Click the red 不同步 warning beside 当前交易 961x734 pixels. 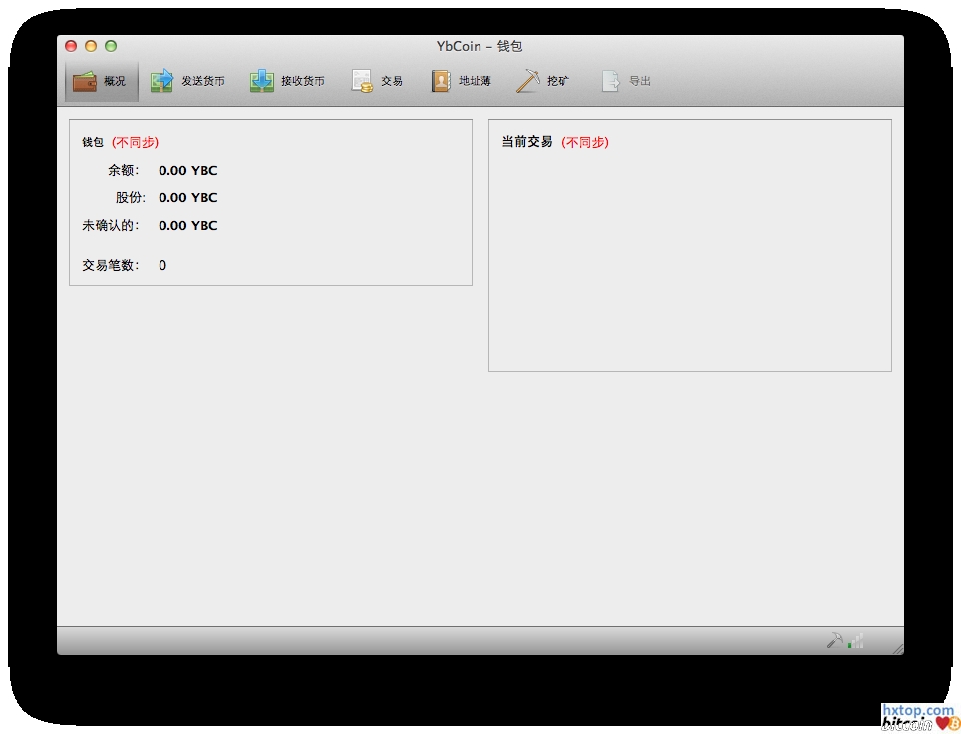point(584,142)
